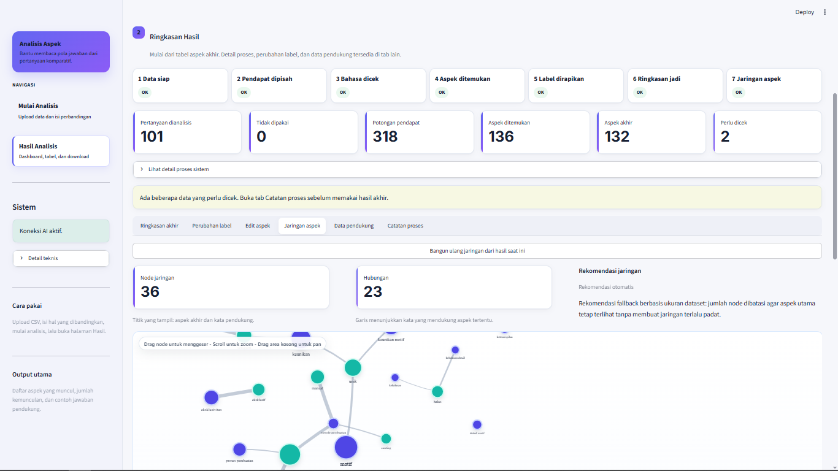Select the detail motif node

point(477,424)
